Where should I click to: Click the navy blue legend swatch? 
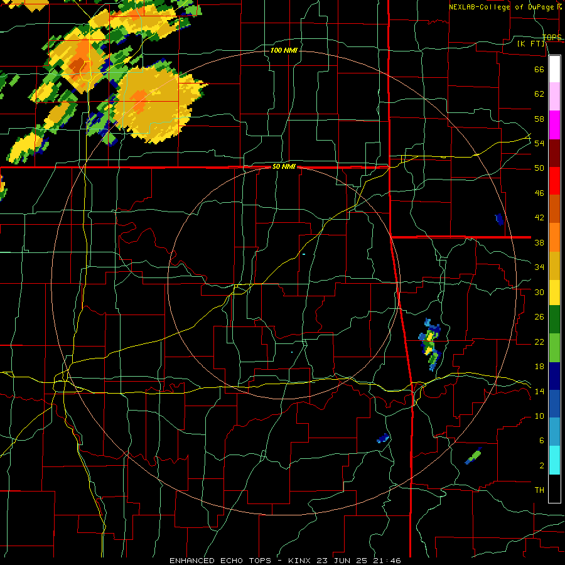point(554,376)
